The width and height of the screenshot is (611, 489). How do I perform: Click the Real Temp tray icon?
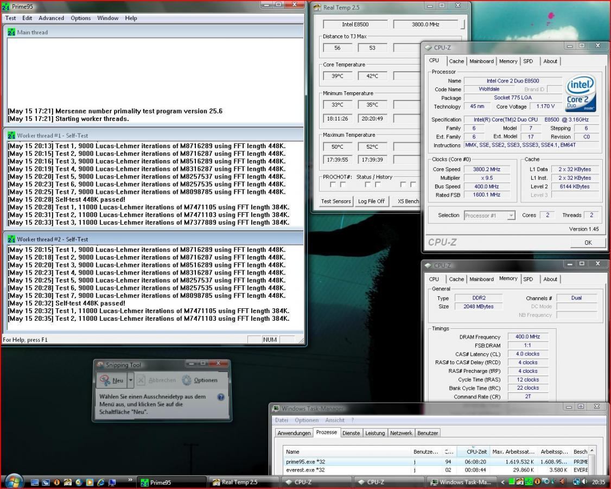(x=520, y=481)
